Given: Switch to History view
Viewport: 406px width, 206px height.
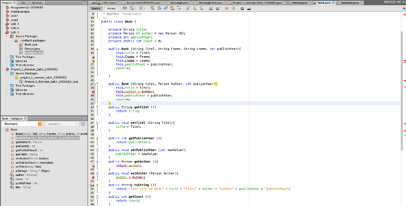Looking at the screenshot, I should pos(111,8).
